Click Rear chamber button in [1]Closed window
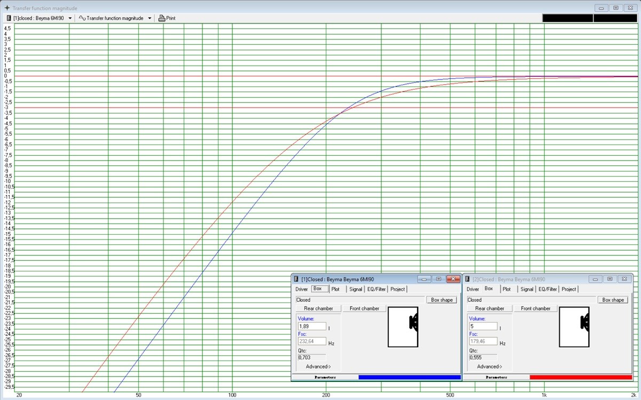Image resolution: width=641 pixels, height=400 pixels. tap(318, 308)
